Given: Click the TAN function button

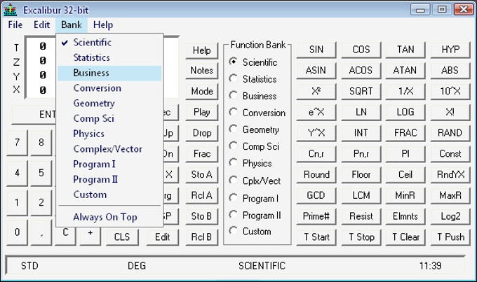Looking at the screenshot, I should (405, 50).
